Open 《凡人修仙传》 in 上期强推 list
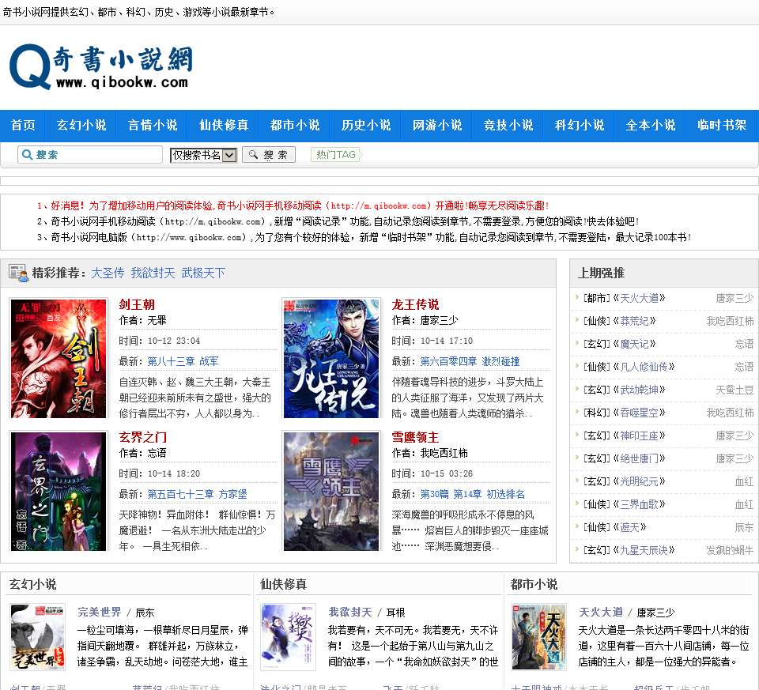The height and width of the screenshot is (690, 759). click(x=644, y=367)
